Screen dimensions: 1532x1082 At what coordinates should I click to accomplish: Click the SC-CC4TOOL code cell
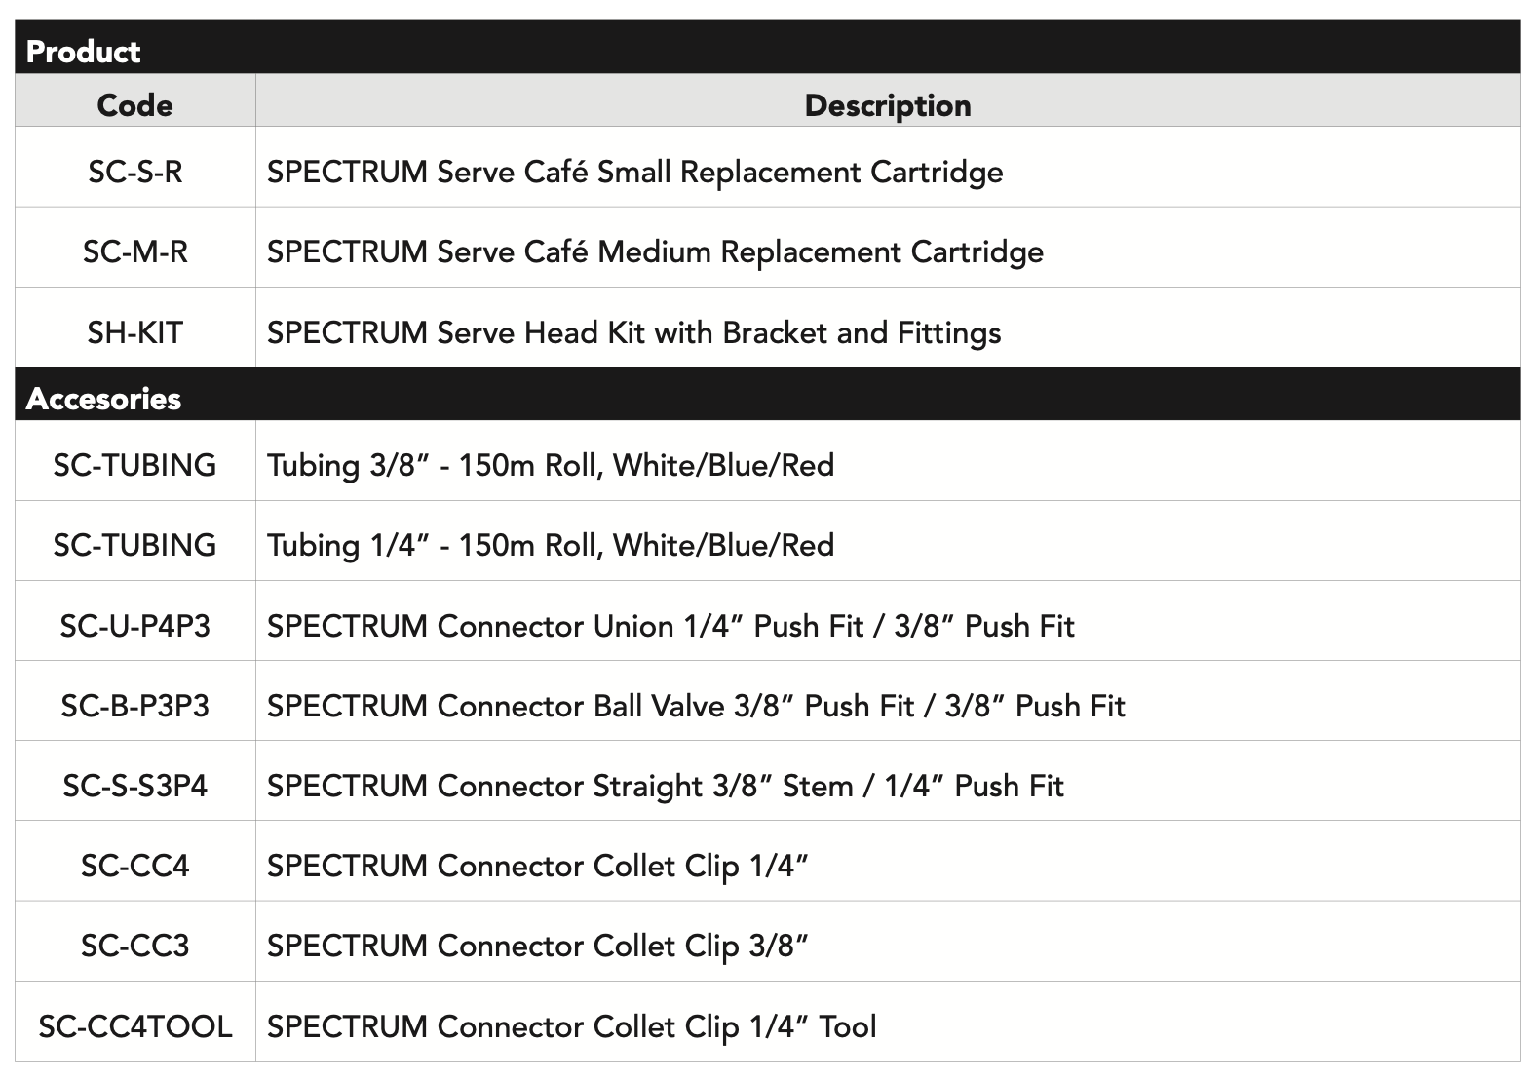point(134,1025)
